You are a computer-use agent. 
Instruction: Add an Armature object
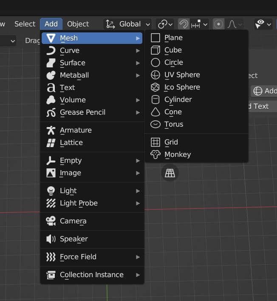pyautogui.click(x=75, y=130)
